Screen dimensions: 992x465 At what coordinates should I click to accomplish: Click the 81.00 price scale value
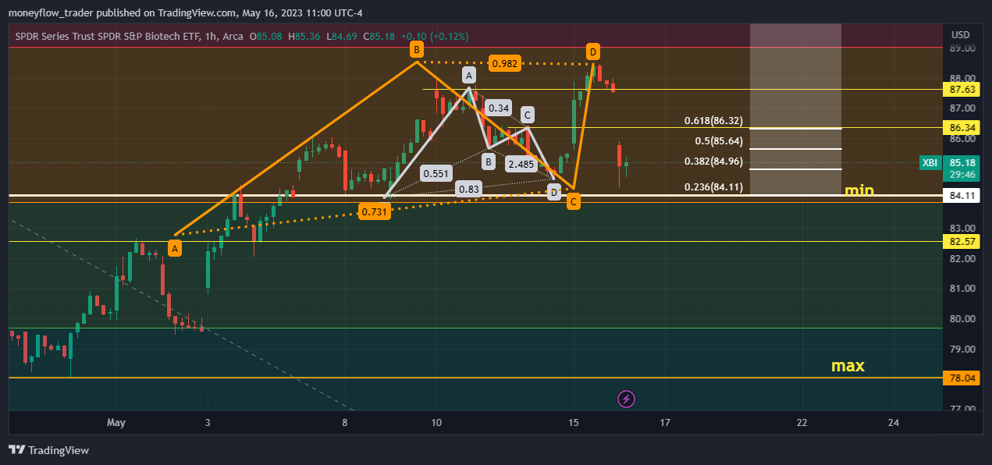(963, 289)
